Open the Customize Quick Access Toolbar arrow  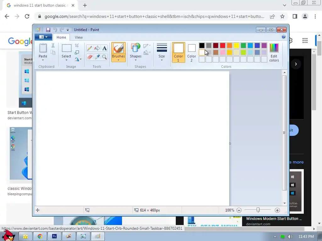click(68, 30)
